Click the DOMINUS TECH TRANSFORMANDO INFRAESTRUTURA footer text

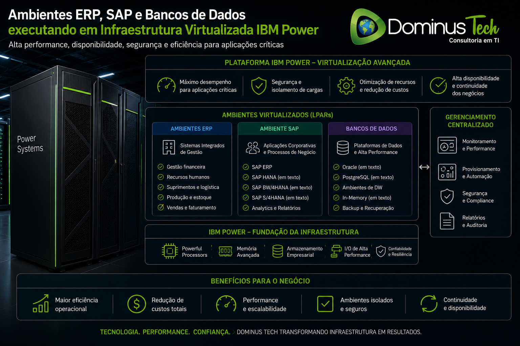click(329, 332)
